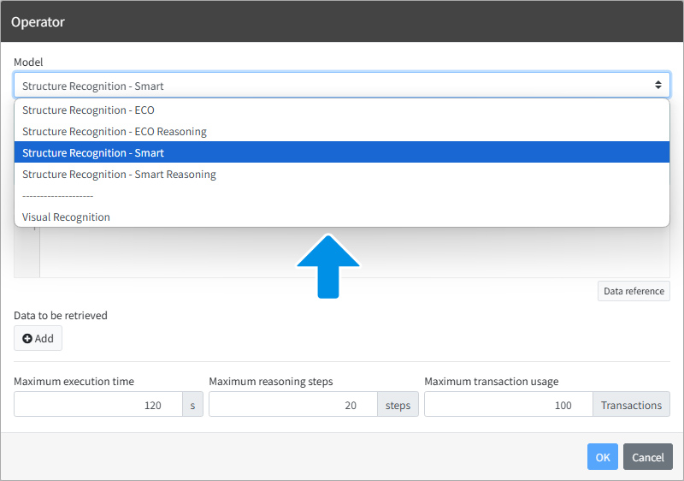Open the Model combo box
The width and height of the screenshot is (684, 481).
pyautogui.click(x=342, y=85)
